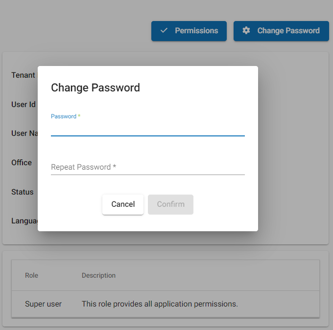
Task: Click the Change Password button text
Action: tap(288, 31)
